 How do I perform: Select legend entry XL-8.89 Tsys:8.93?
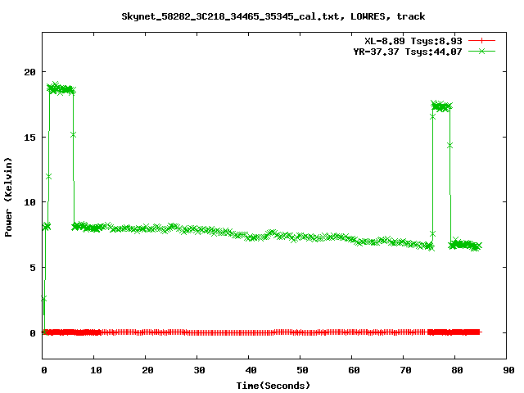click(x=413, y=41)
